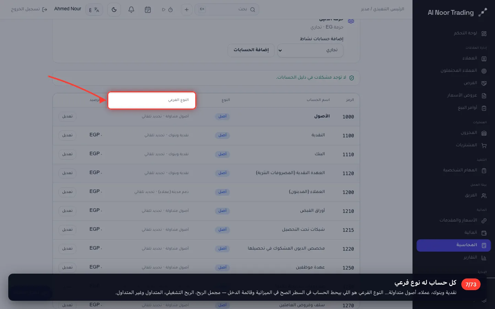Open the calendar icon in top bar
Image resolution: width=495 pixels, height=309 pixels.
tap(148, 10)
